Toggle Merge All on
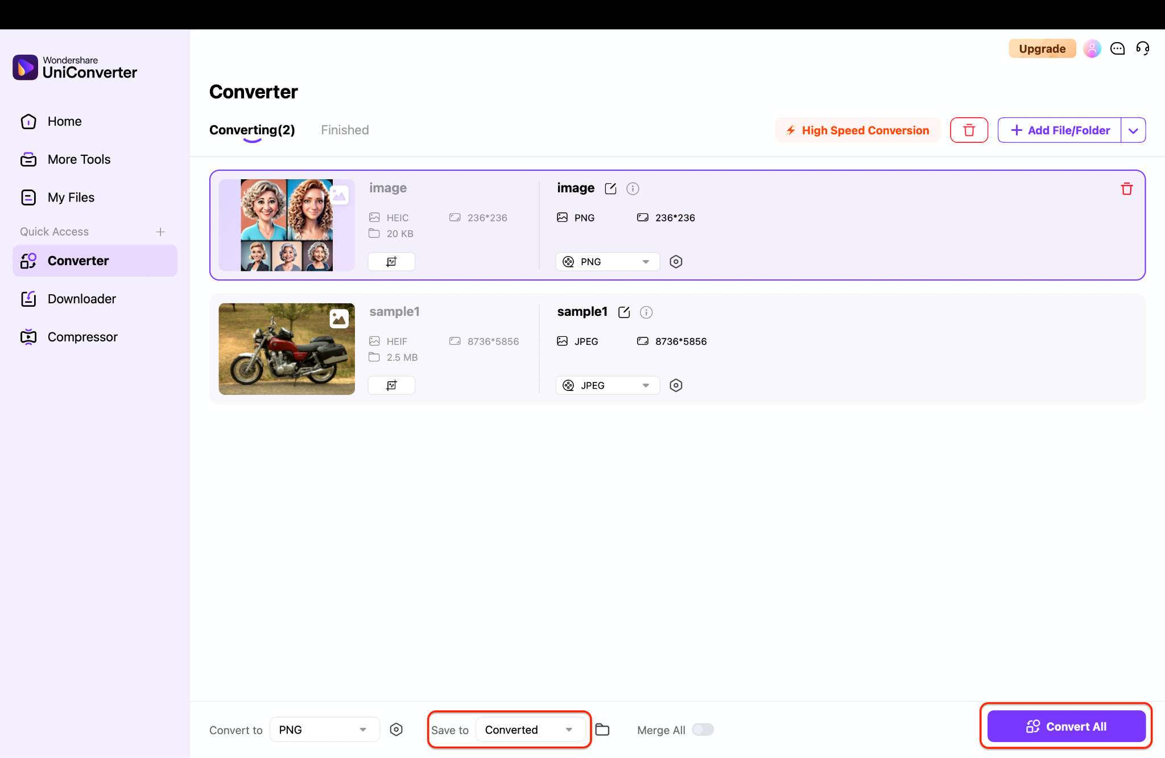Viewport: 1165px width, 758px height. click(x=703, y=730)
